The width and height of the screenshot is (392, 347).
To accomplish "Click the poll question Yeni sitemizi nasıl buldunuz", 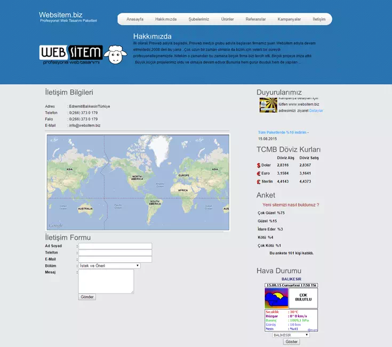I will pyautogui.click(x=291, y=205).
